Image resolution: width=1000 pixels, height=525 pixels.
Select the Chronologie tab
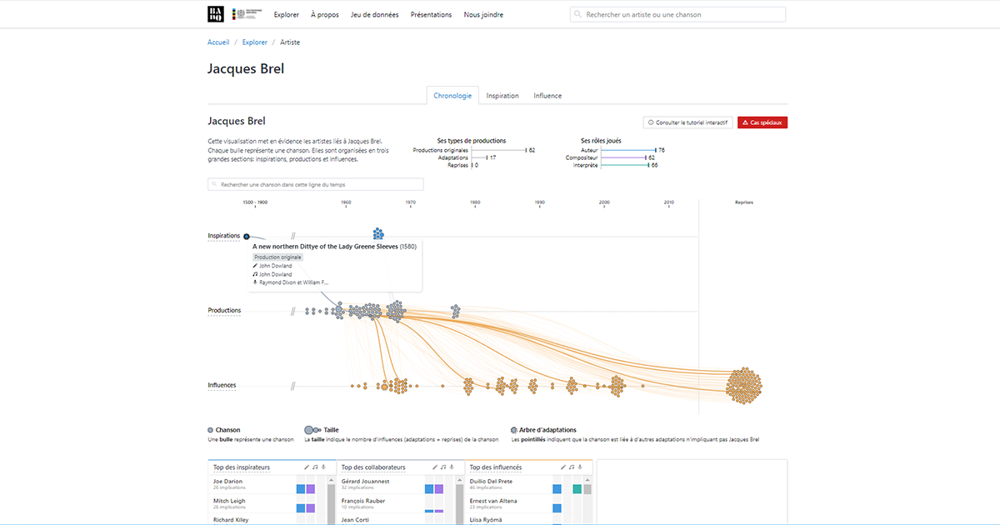tap(452, 96)
